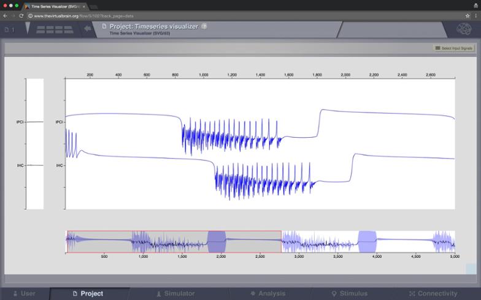Expand the header dropdown triangle marker
Screen dimensions: 481x300
tap(28, 28)
